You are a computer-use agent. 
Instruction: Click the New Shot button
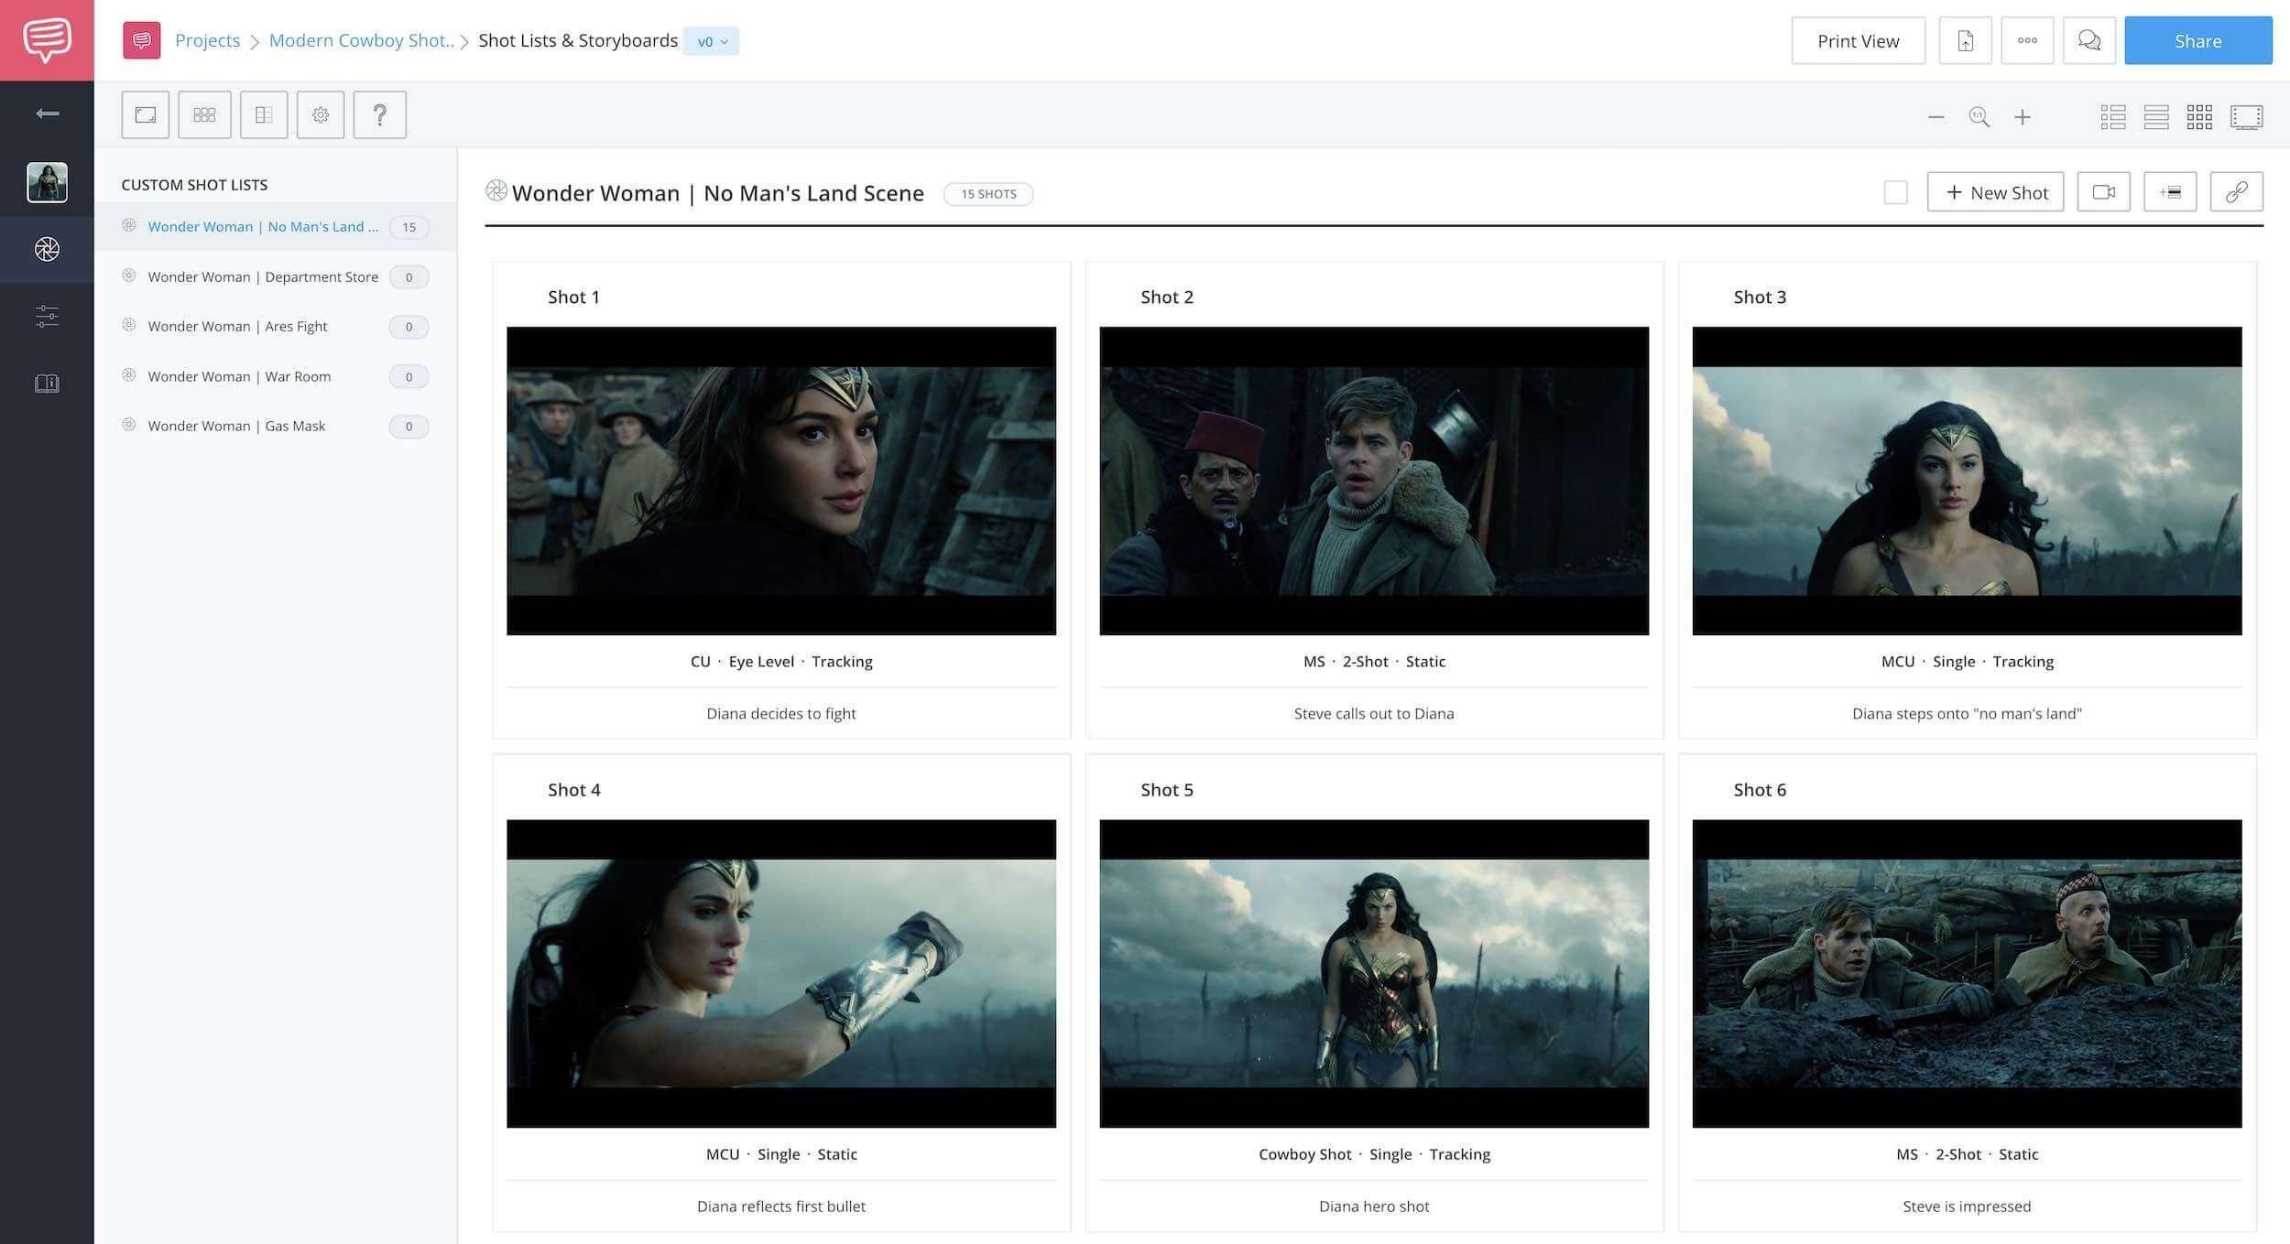pos(1994,190)
